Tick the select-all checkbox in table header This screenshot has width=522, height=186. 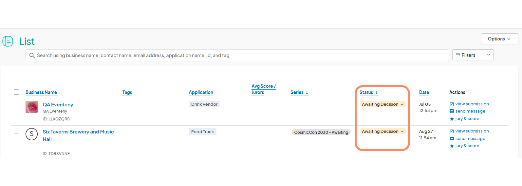tap(16, 92)
